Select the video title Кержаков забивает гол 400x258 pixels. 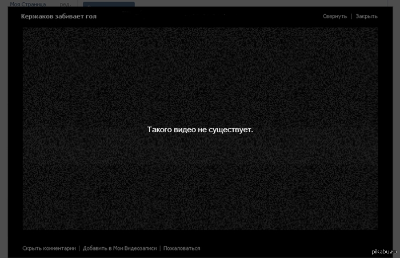[x=59, y=17]
